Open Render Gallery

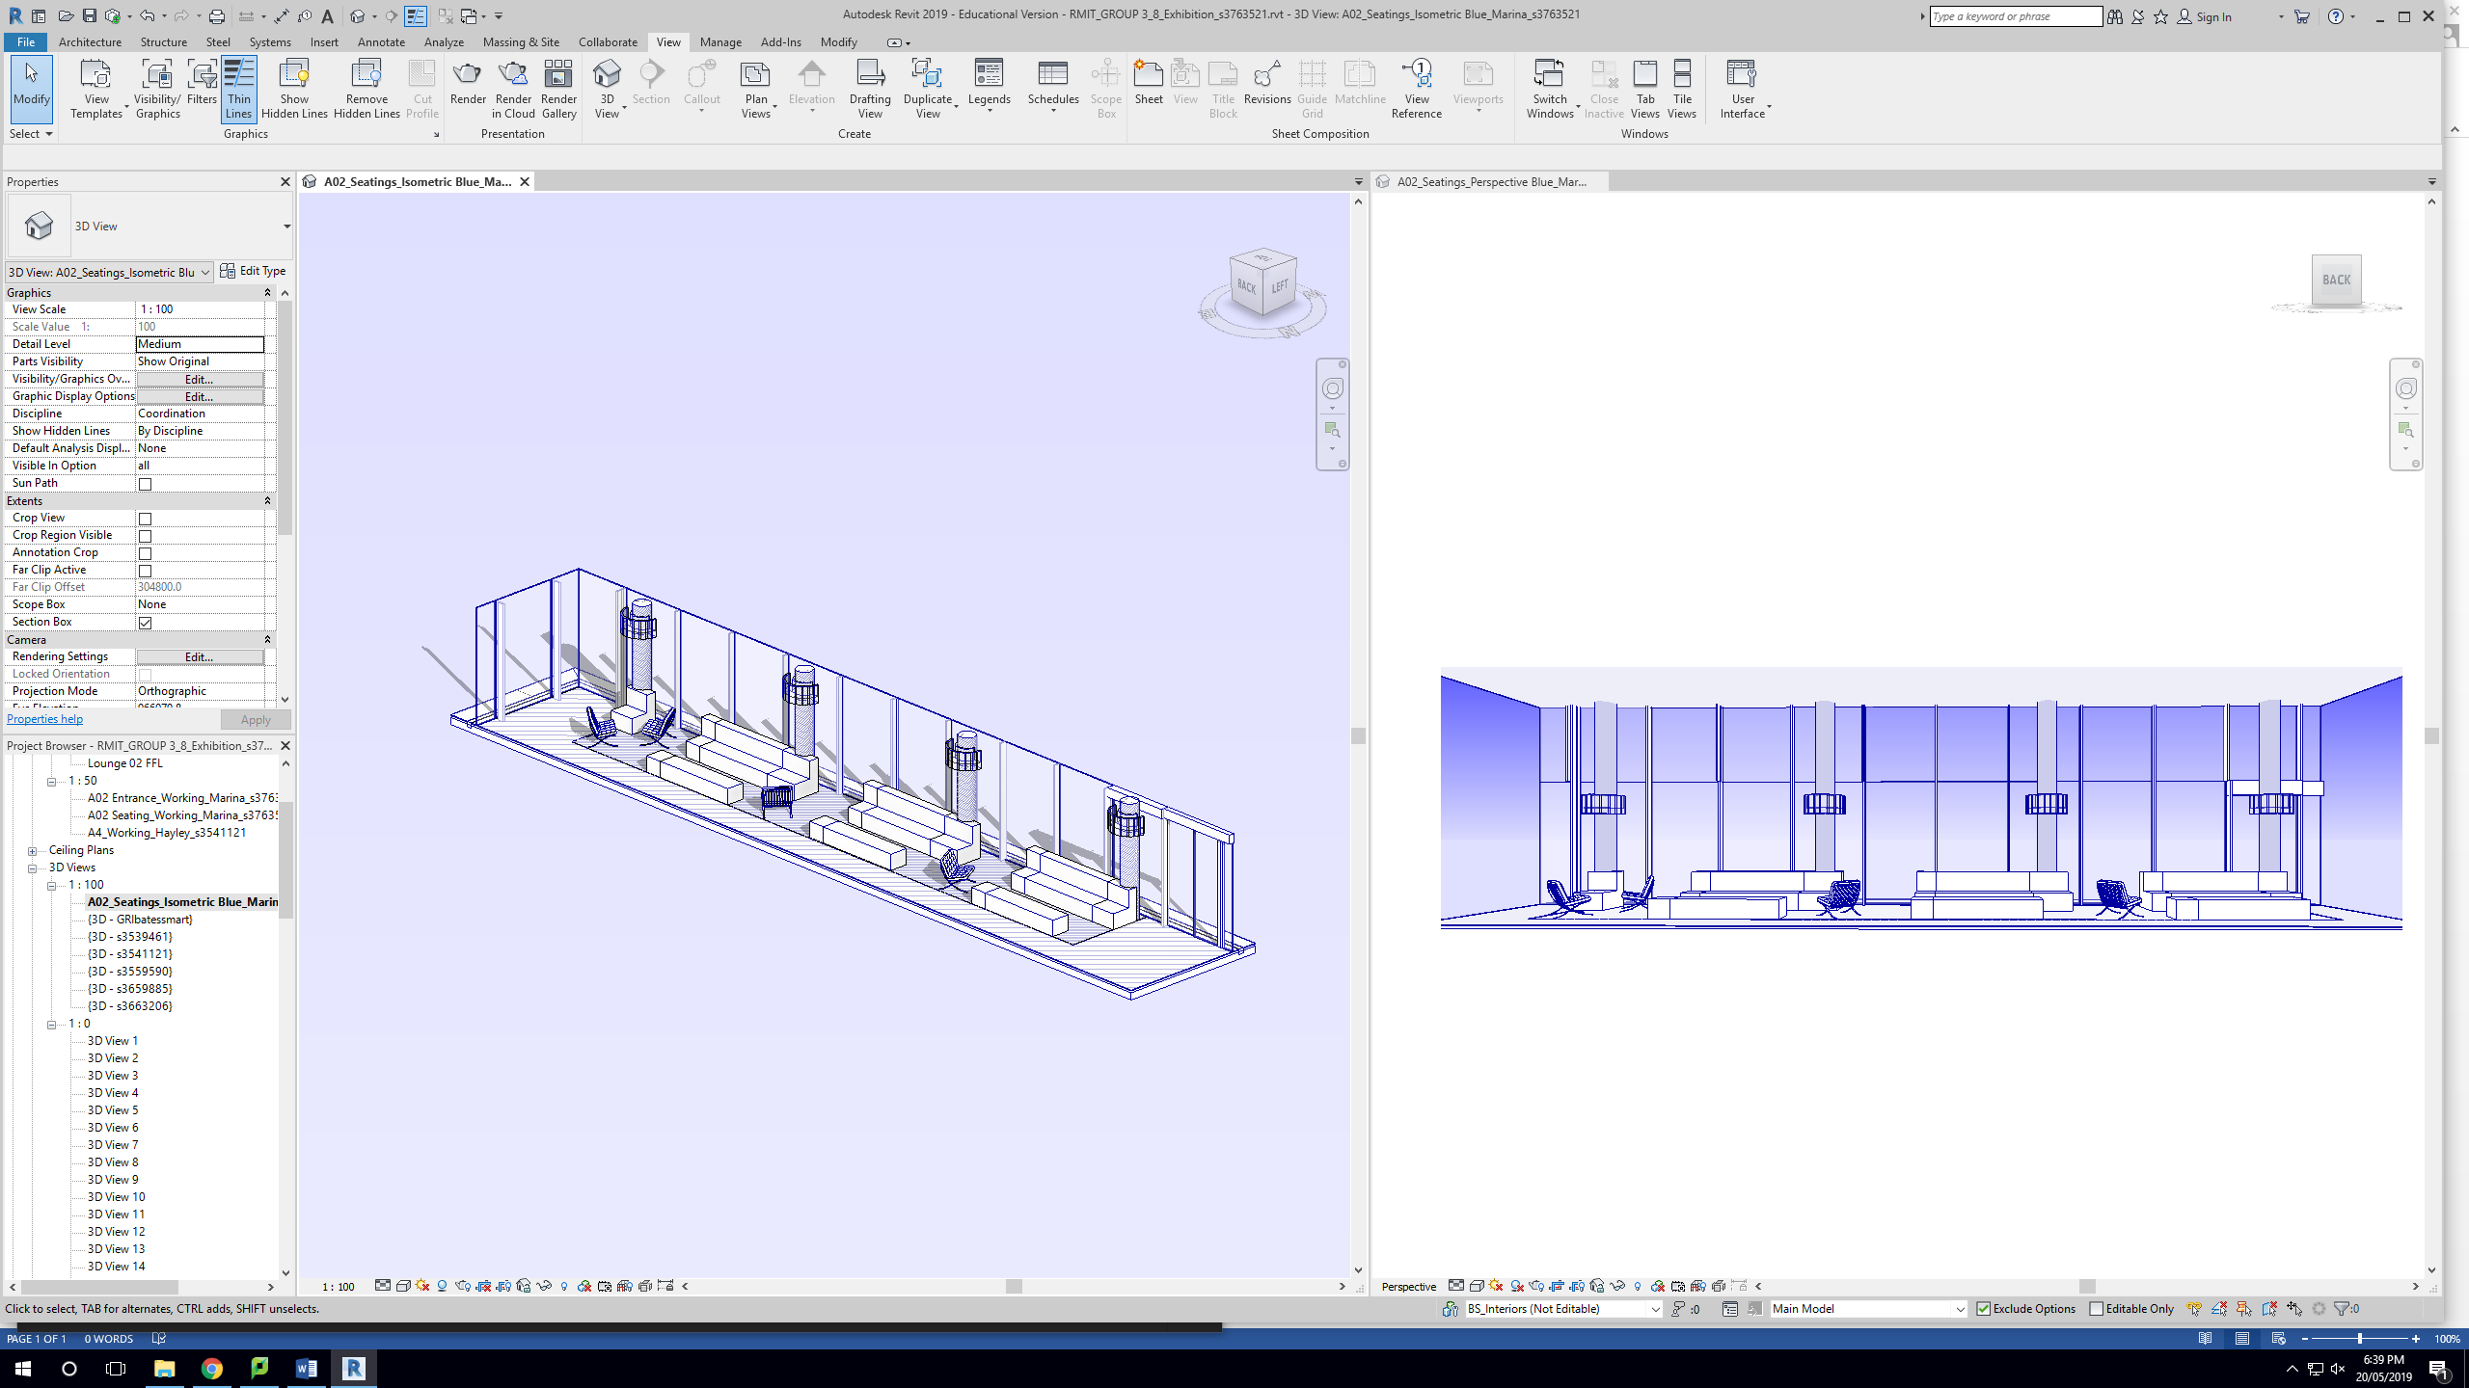pos(558,88)
